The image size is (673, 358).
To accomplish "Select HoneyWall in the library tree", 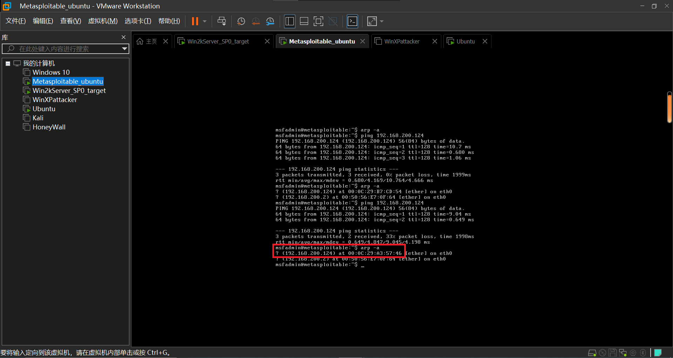I will [49, 127].
